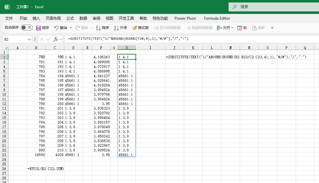
Task: Open the 公式 (Formulas) ribbon tab
Action: click(70, 18)
